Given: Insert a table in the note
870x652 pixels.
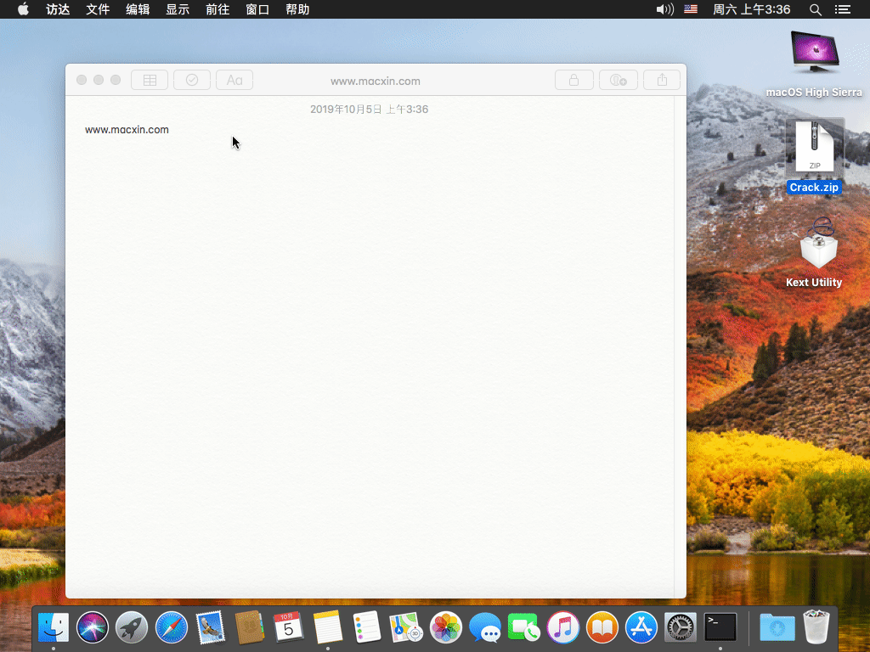Looking at the screenshot, I should coord(150,80).
